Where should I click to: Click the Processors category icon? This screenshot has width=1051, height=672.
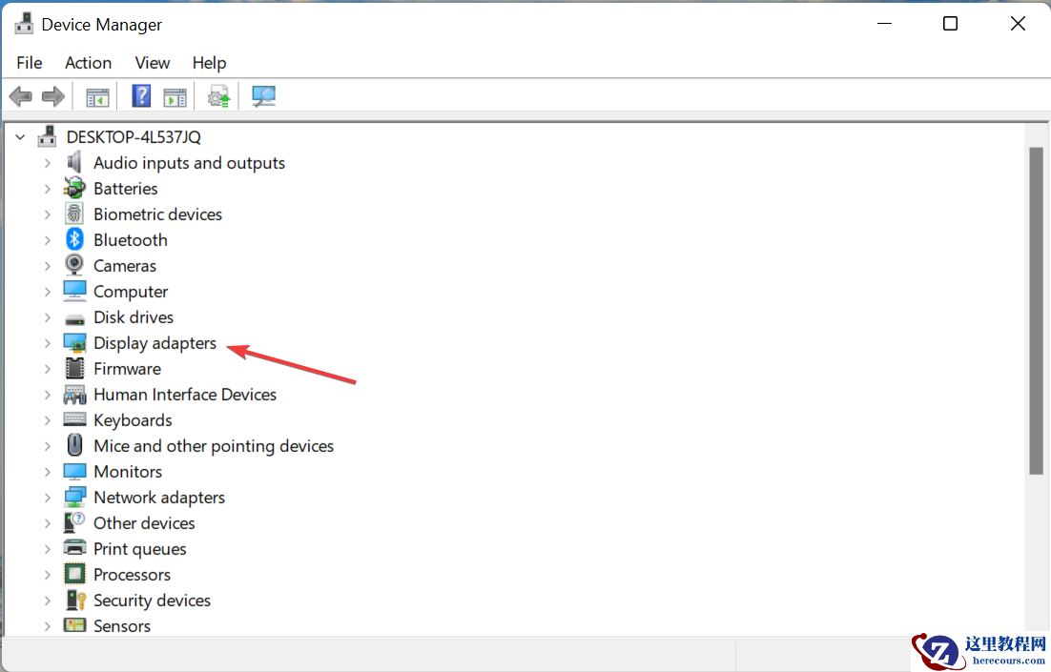(74, 574)
